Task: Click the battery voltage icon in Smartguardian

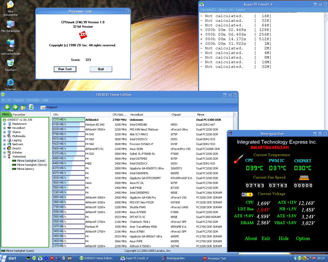Action: [247, 194]
